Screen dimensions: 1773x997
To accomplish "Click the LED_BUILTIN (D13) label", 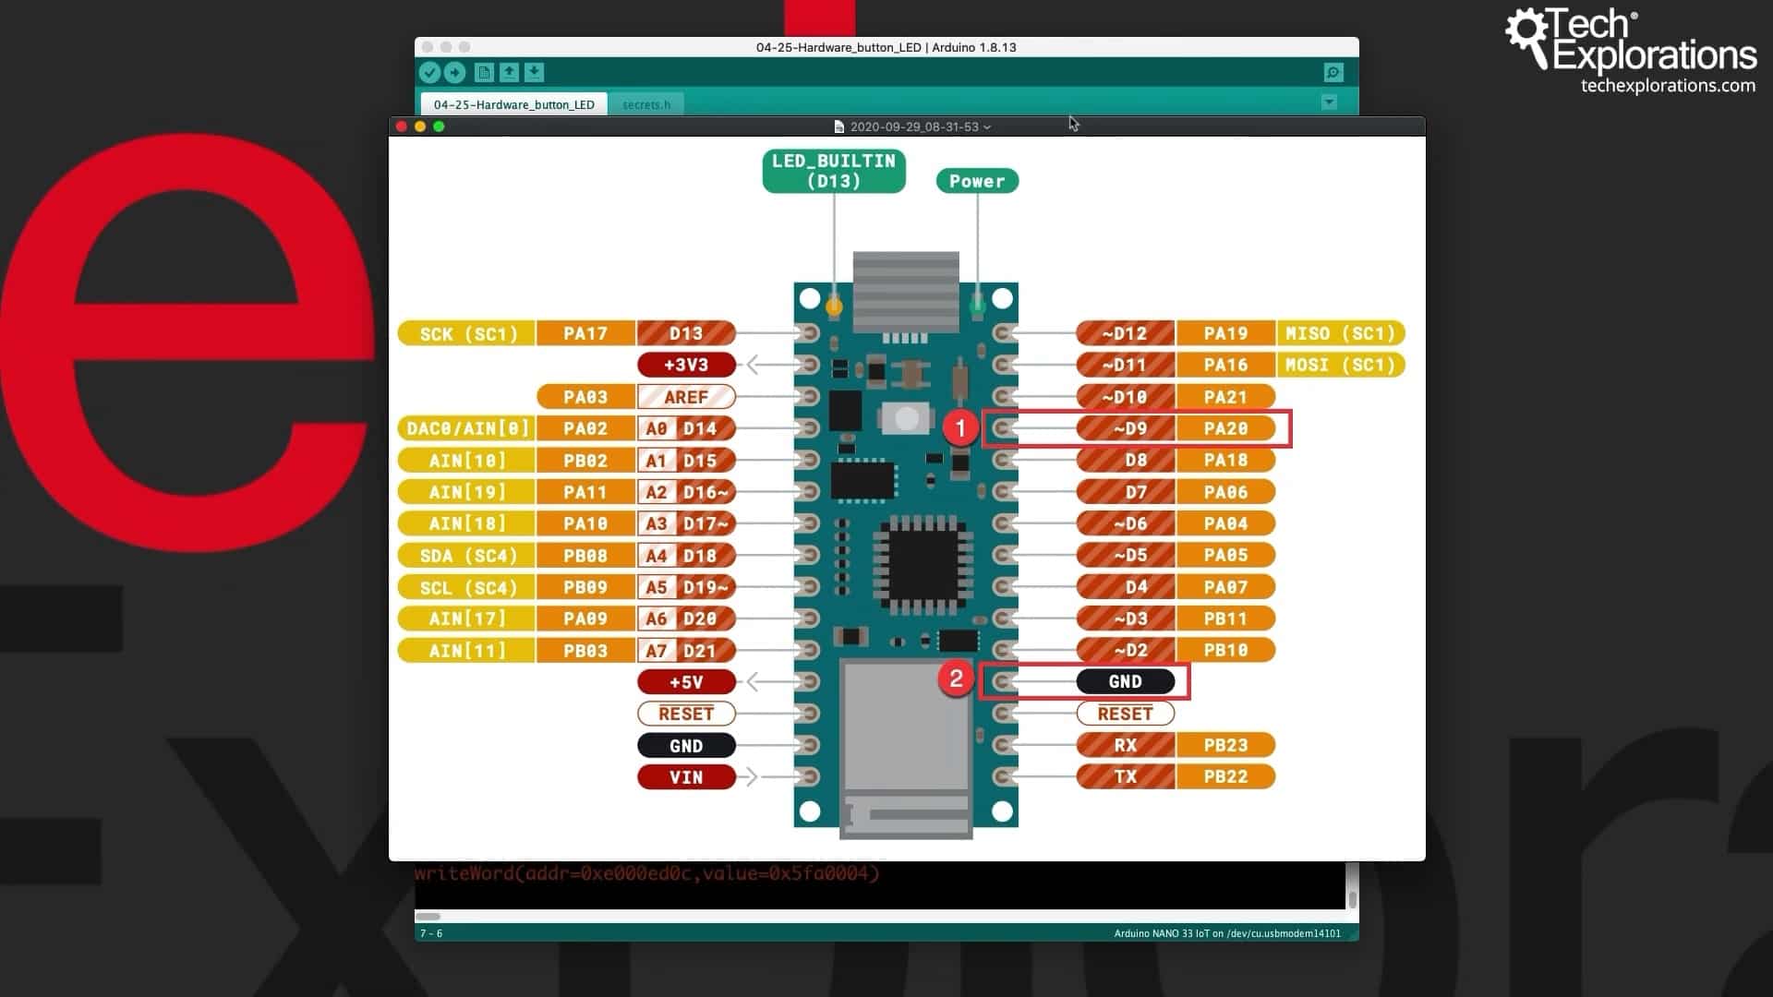I will point(834,171).
